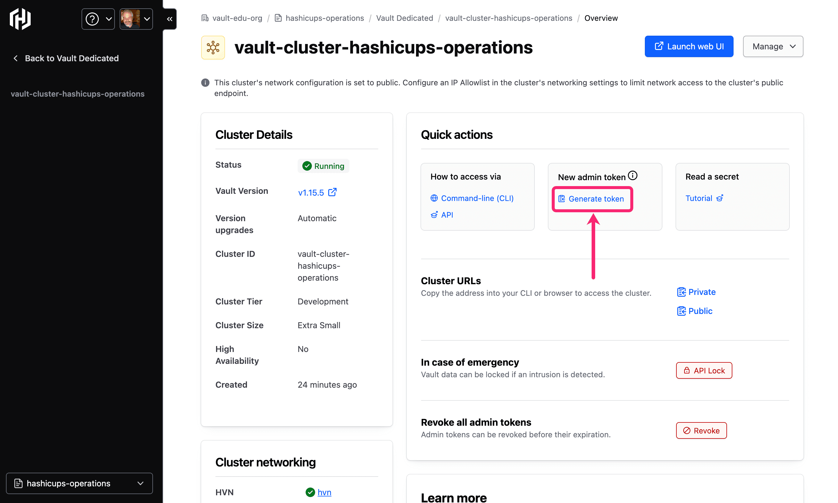Click the Cluster Size value Extra Small
Viewport: 838px width, 503px height.
tap(319, 326)
